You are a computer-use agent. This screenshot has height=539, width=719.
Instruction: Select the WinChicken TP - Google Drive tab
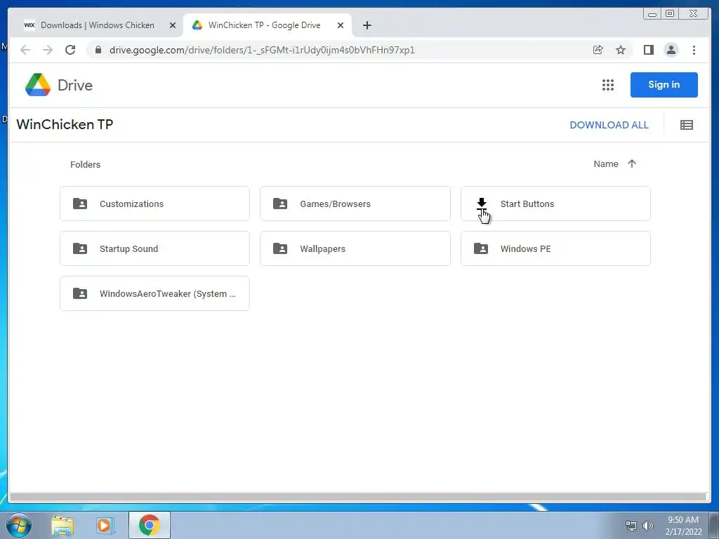[x=264, y=25]
